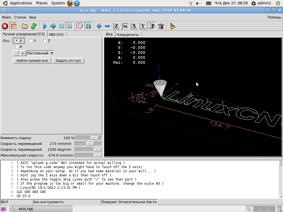Click the Найти начало оси button

pos(32,60)
